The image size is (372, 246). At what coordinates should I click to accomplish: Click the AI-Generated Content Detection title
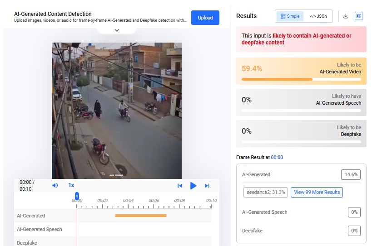coord(53,14)
